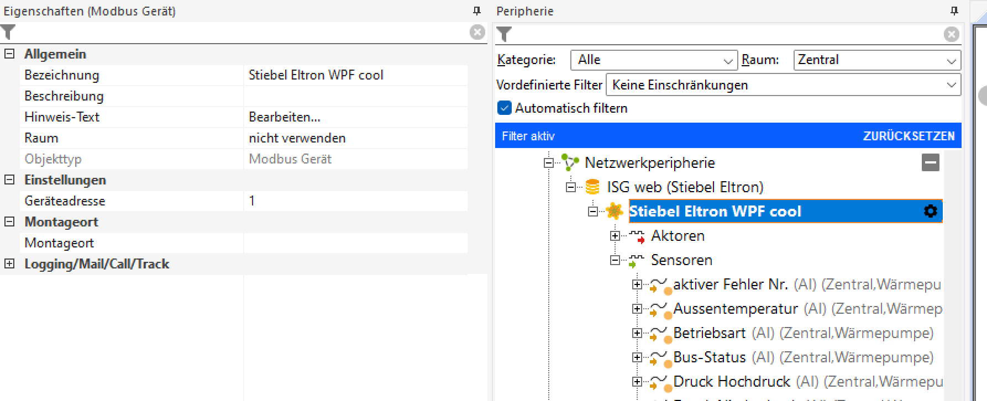This screenshot has height=401, width=987.
Task: Click Bearbeiten... for Hinweis-Text
Action: pyautogui.click(x=285, y=117)
